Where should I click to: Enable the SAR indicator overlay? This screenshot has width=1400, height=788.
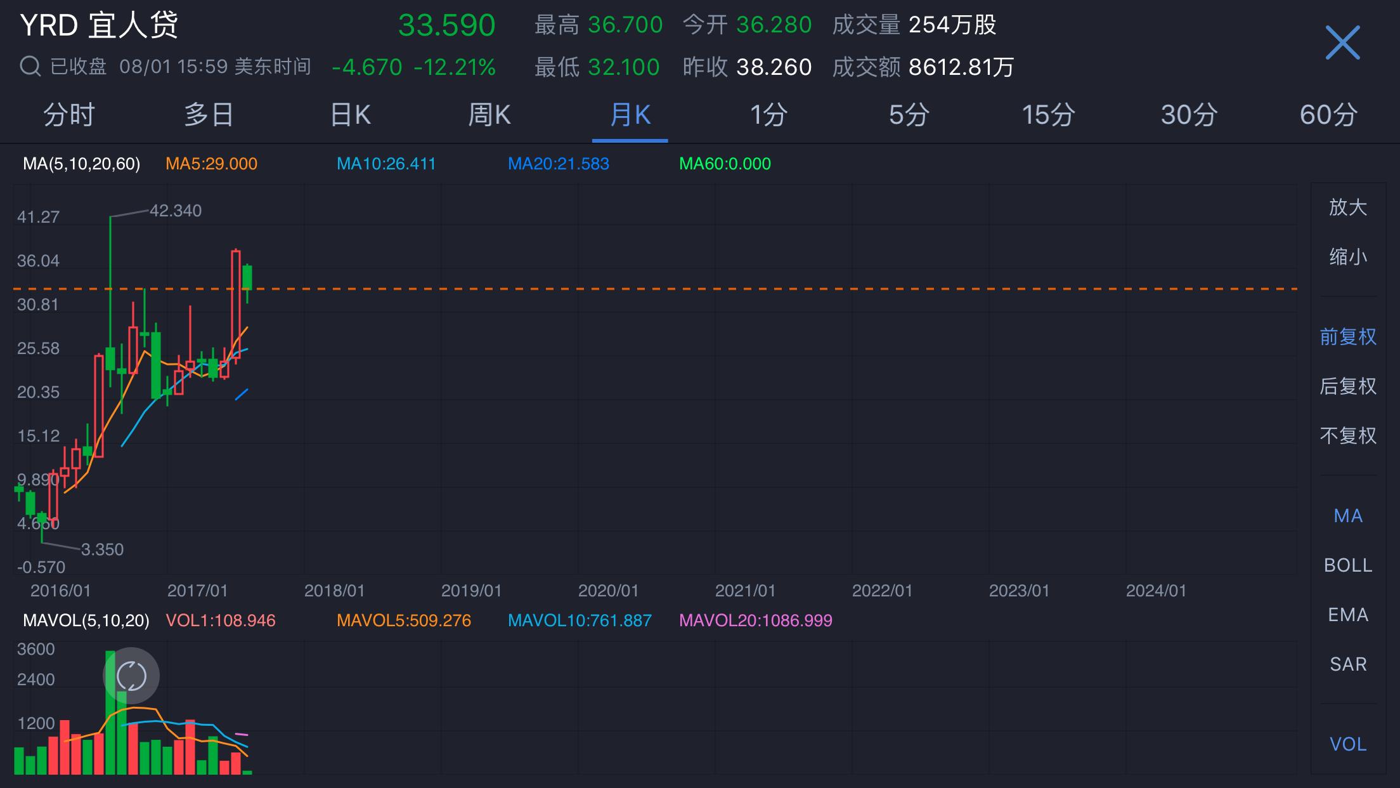(1348, 664)
